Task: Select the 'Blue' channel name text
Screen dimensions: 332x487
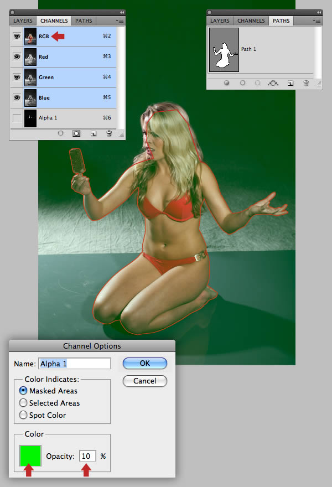Action: [x=44, y=98]
